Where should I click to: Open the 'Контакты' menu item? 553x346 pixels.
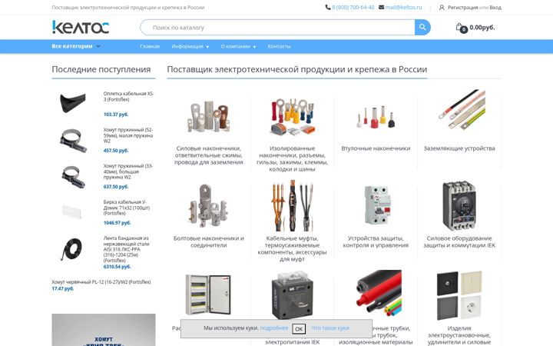tap(279, 46)
